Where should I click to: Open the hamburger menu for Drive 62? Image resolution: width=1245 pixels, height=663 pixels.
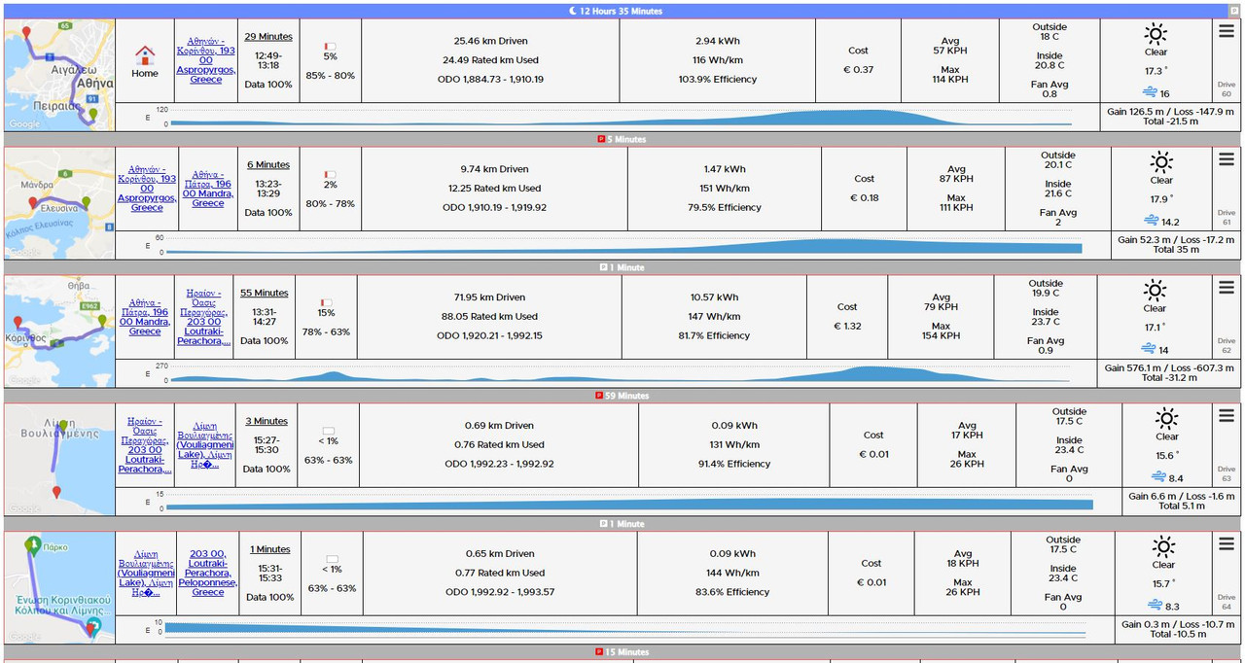pos(1227,288)
